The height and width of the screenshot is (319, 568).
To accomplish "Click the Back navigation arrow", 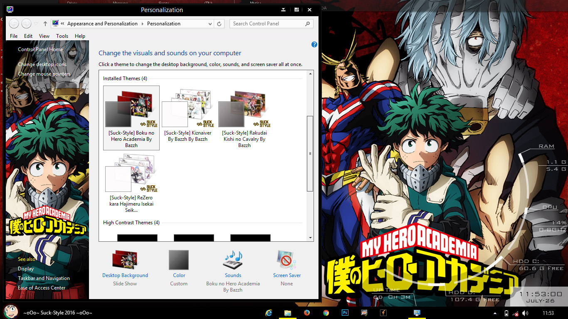I will point(14,24).
